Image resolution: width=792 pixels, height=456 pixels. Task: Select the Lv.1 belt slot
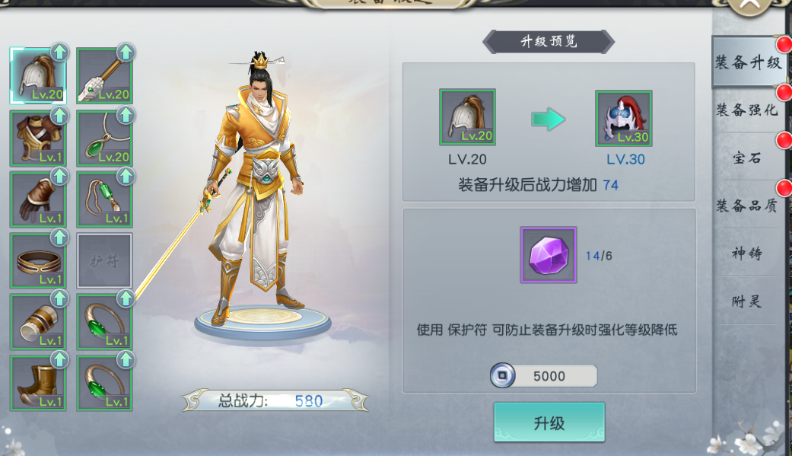pos(38,260)
